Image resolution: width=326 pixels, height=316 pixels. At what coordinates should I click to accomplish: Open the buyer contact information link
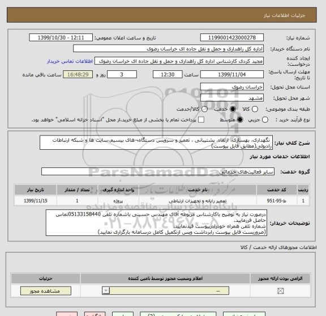[70, 61]
